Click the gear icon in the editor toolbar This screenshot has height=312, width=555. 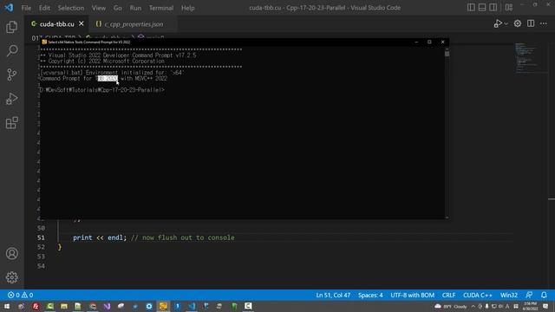pos(518,23)
